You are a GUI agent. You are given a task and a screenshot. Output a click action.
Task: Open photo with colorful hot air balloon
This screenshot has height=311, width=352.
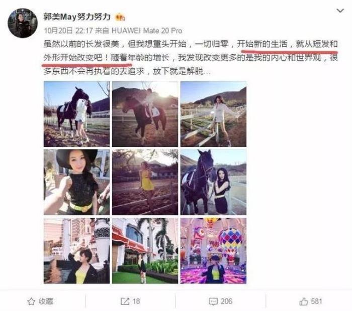point(214,250)
